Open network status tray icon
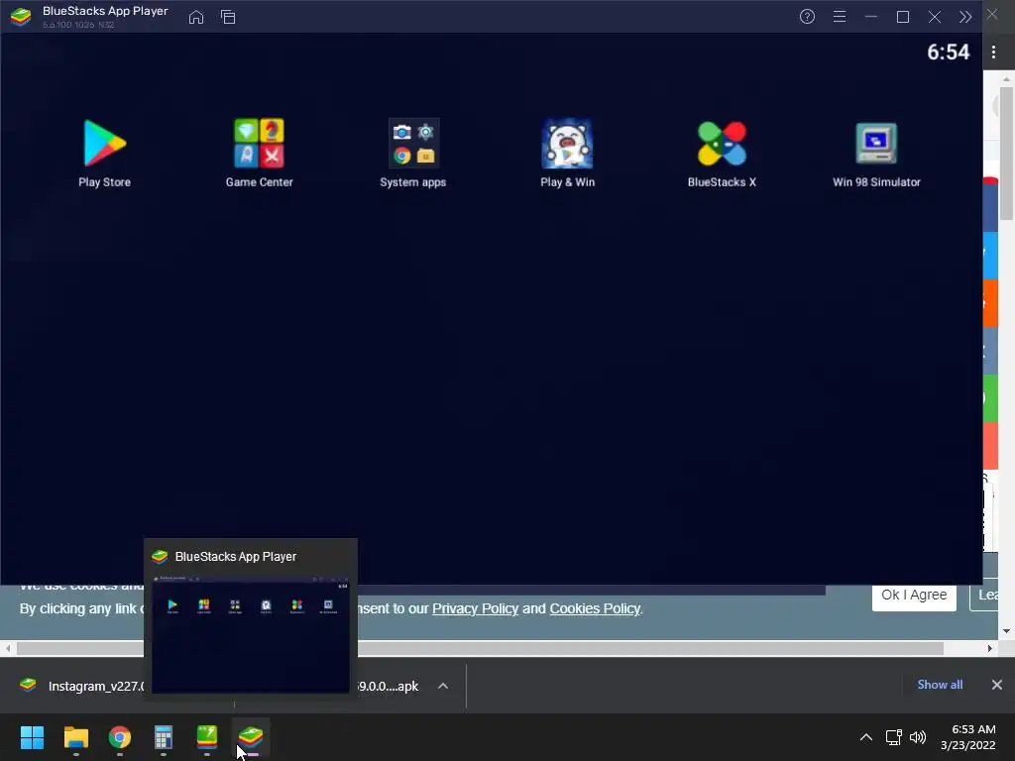 894,737
